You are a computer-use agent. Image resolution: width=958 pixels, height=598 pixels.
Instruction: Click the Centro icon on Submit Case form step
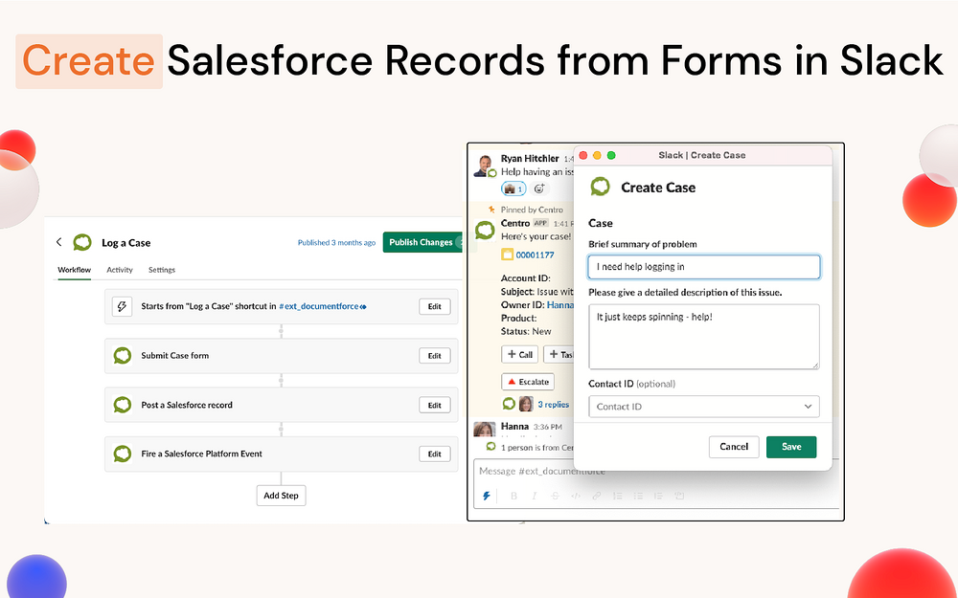click(123, 356)
